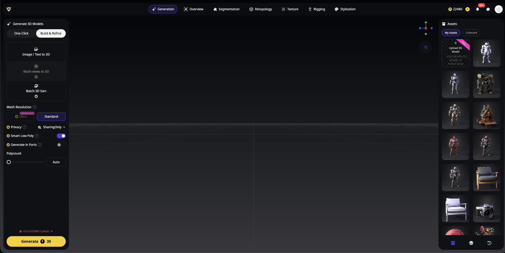
Task: Switch to the Retopology tab
Action: [x=261, y=9]
